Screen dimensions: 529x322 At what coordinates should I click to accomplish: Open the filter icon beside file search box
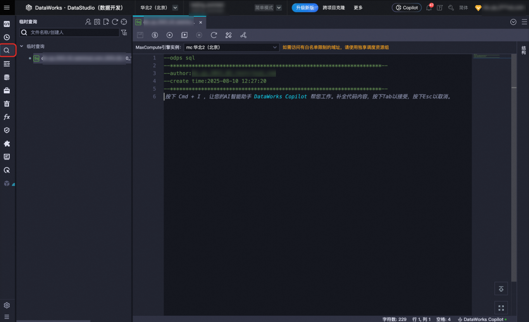tap(124, 33)
